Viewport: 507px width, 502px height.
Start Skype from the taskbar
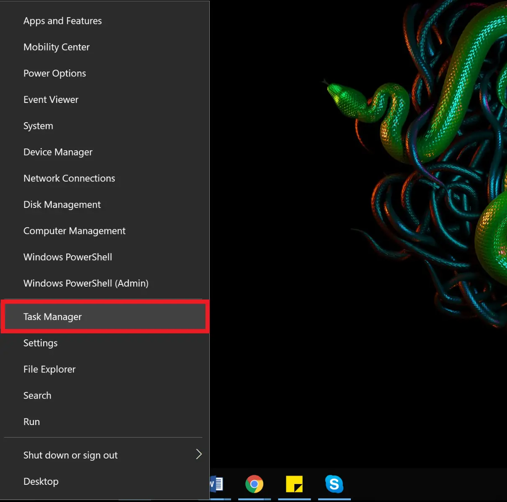tap(334, 484)
